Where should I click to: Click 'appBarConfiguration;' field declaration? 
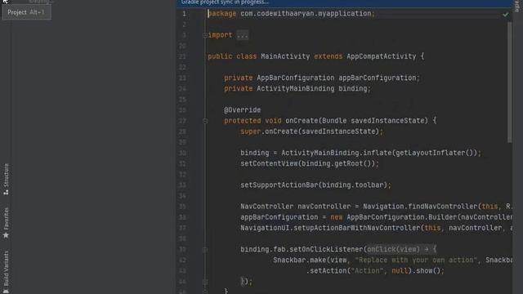[379, 78]
